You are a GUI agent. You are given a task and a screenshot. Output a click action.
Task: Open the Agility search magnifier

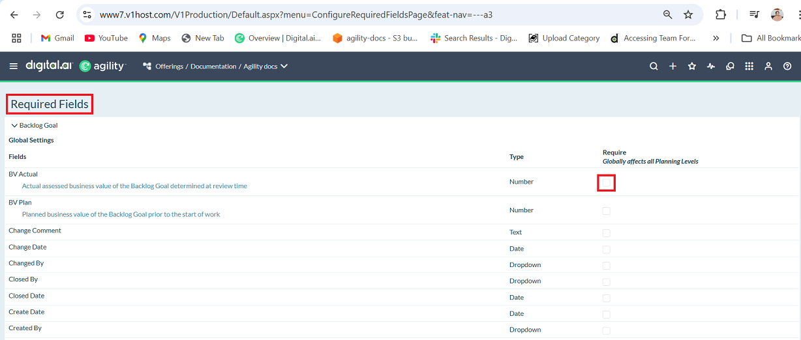click(x=654, y=66)
